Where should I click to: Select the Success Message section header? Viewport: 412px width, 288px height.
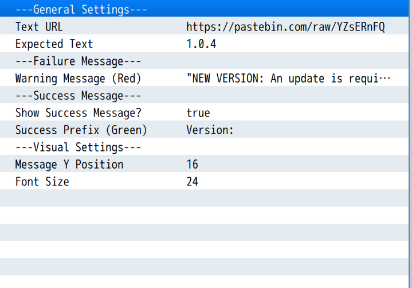pyautogui.click(x=78, y=96)
